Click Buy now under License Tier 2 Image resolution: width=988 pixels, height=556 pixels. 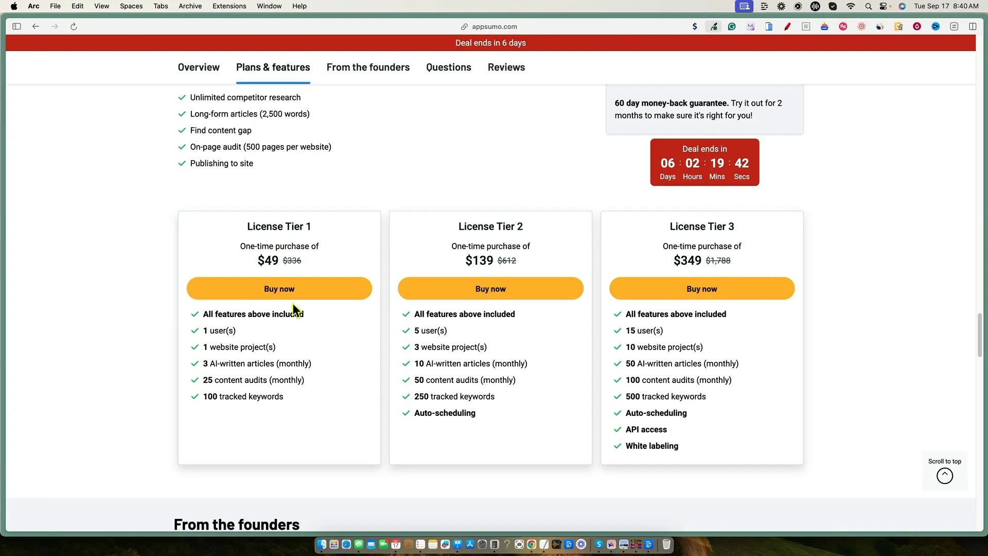tap(490, 289)
